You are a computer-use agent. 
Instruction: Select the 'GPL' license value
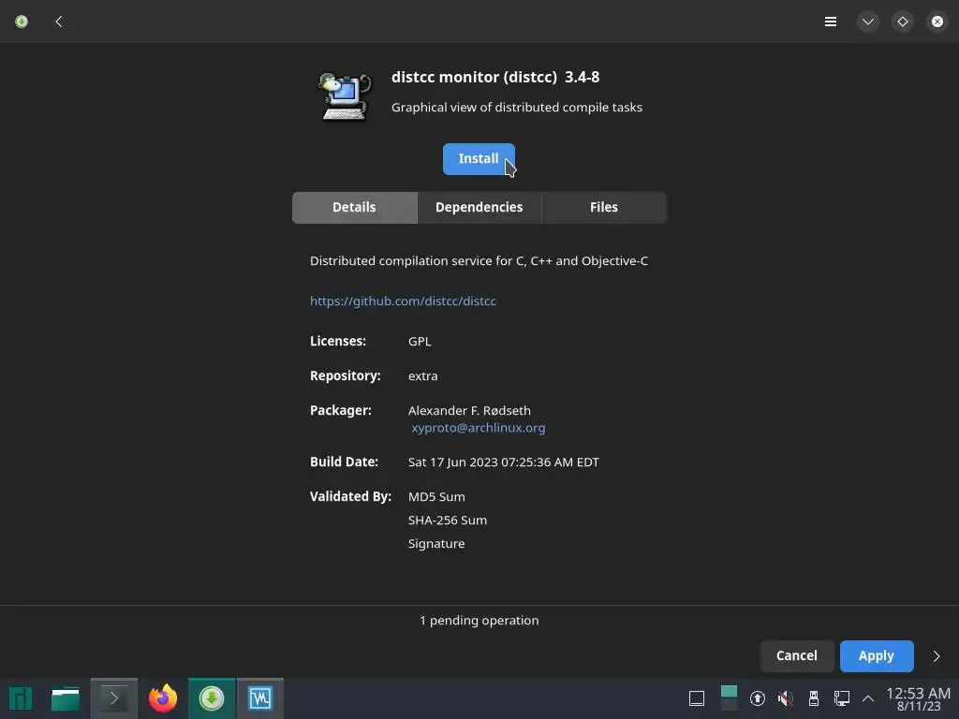click(420, 341)
